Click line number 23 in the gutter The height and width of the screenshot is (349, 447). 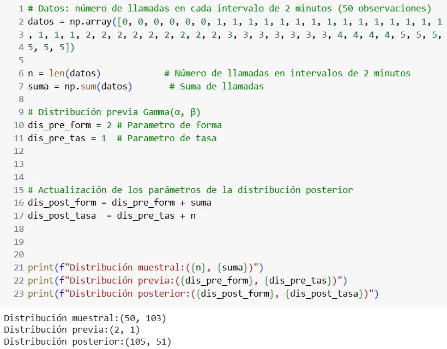(19, 294)
